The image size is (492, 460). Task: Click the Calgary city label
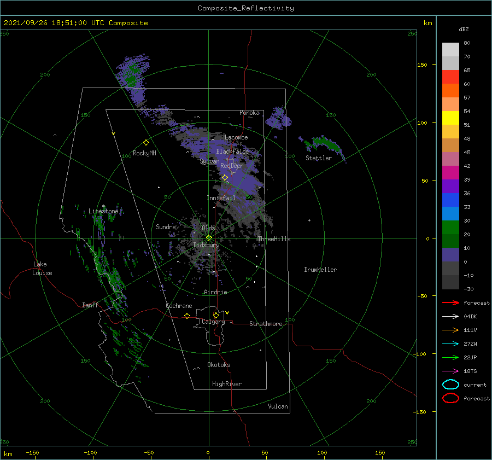tap(213, 322)
